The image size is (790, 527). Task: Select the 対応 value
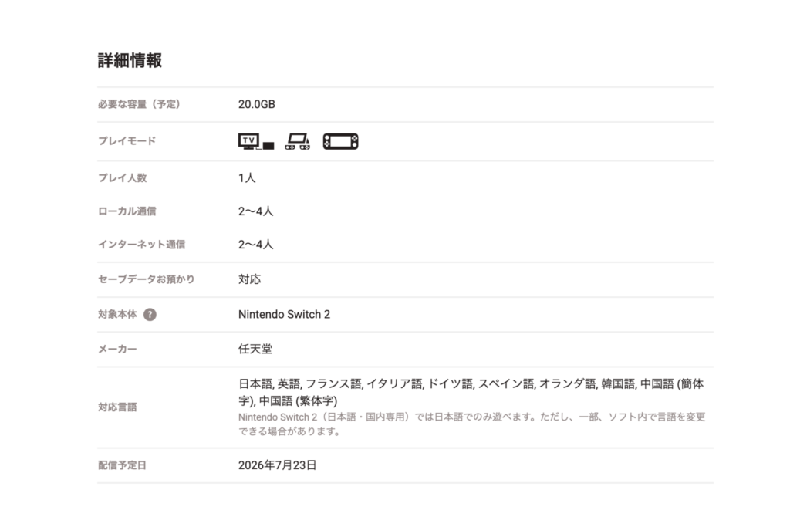point(249,279)
